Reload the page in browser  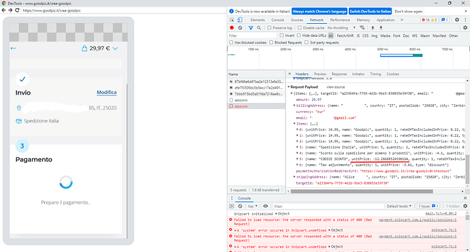point(17,10)
